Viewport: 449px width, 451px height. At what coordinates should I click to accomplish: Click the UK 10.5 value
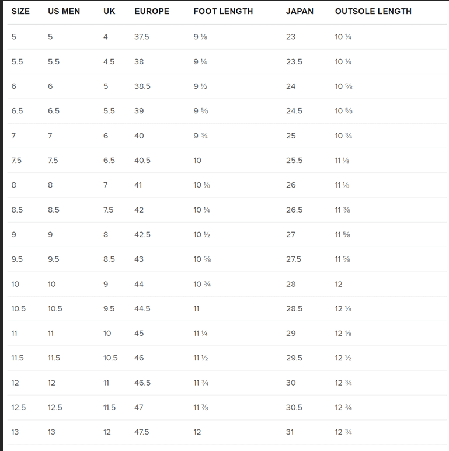[110, 358]
